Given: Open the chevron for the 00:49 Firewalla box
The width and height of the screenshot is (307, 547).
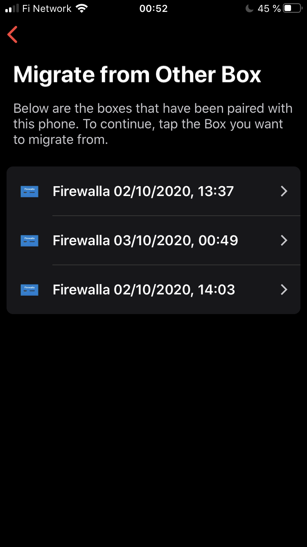Looking at the screenshot, I should (284, 240).
